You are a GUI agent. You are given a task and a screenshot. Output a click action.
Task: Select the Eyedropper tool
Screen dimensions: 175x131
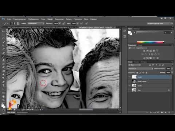pos(3,49)
